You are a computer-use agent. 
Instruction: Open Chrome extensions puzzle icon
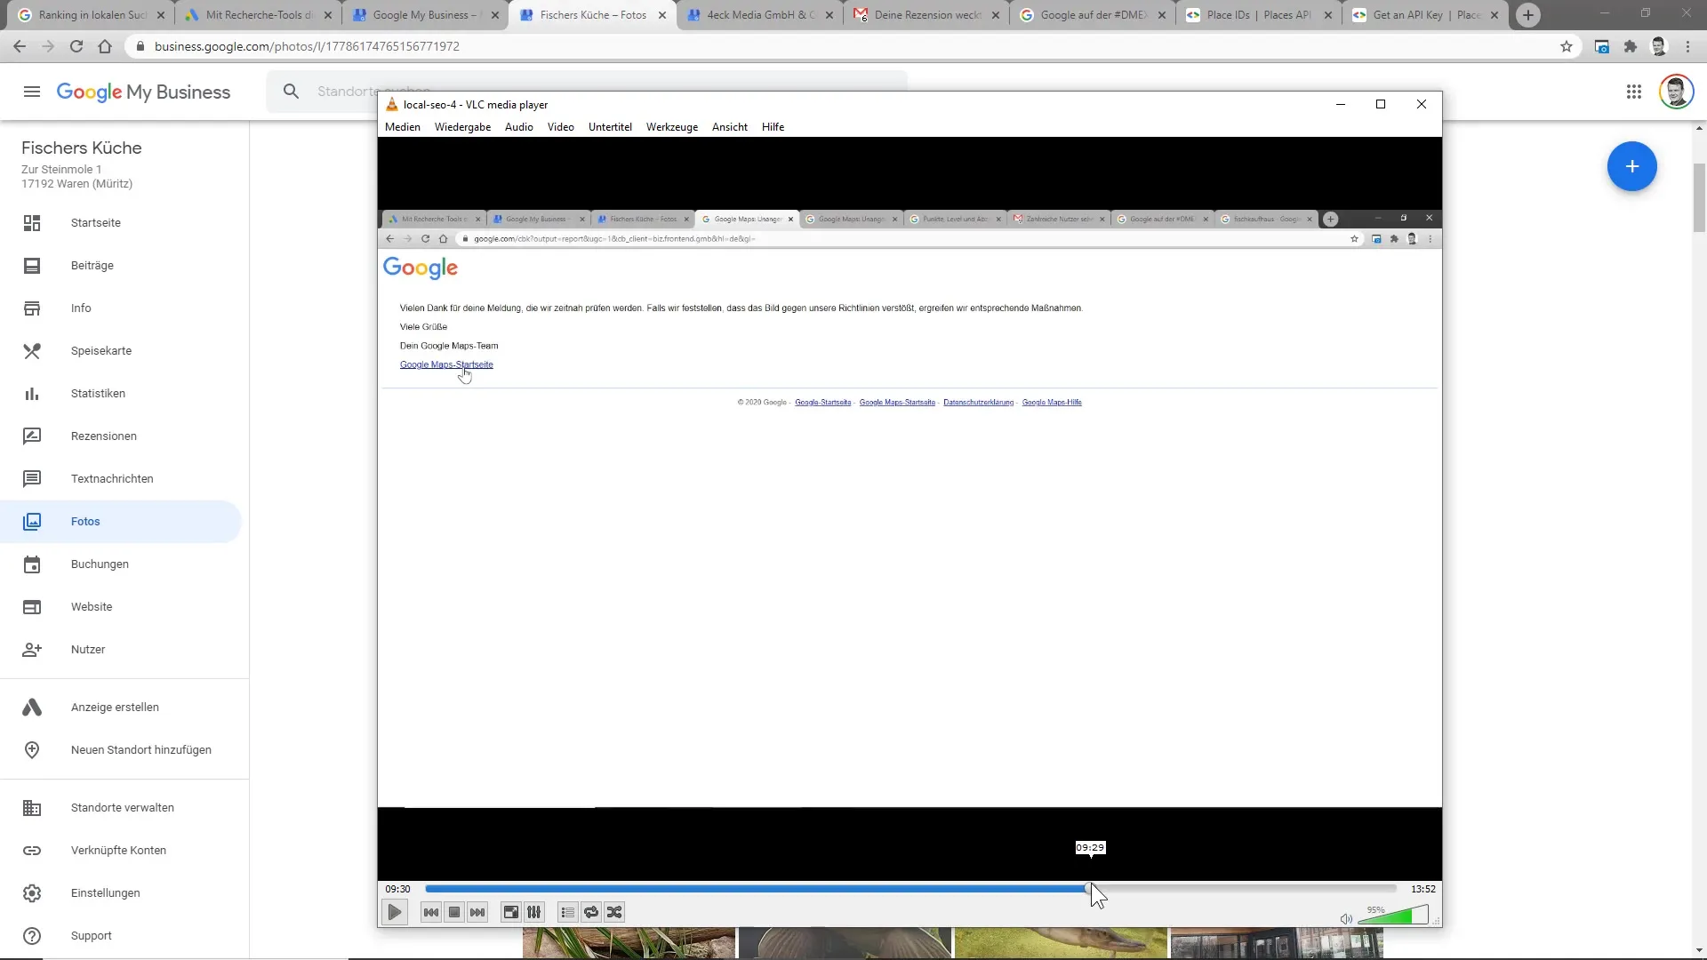1630,46
